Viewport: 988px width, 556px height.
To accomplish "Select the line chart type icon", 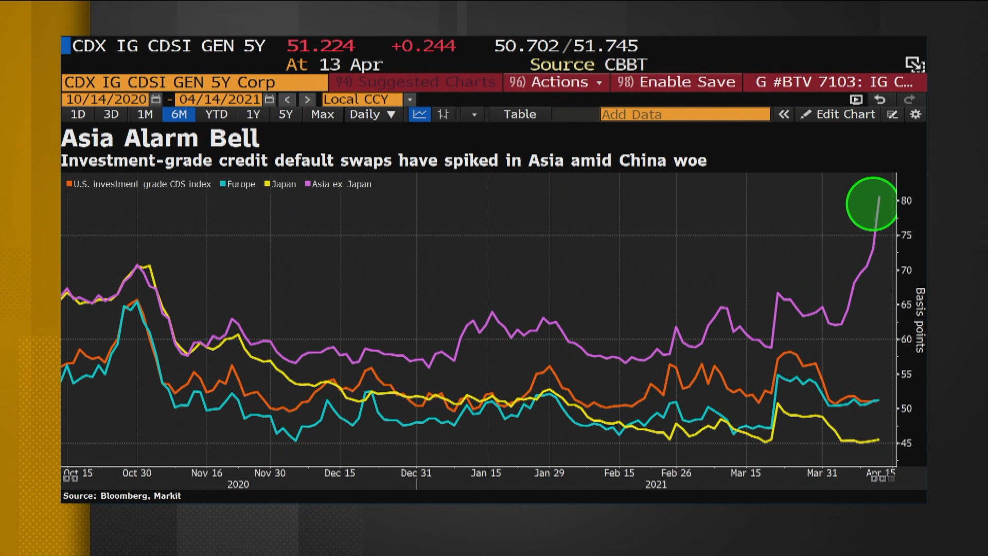I will point(419,114).
